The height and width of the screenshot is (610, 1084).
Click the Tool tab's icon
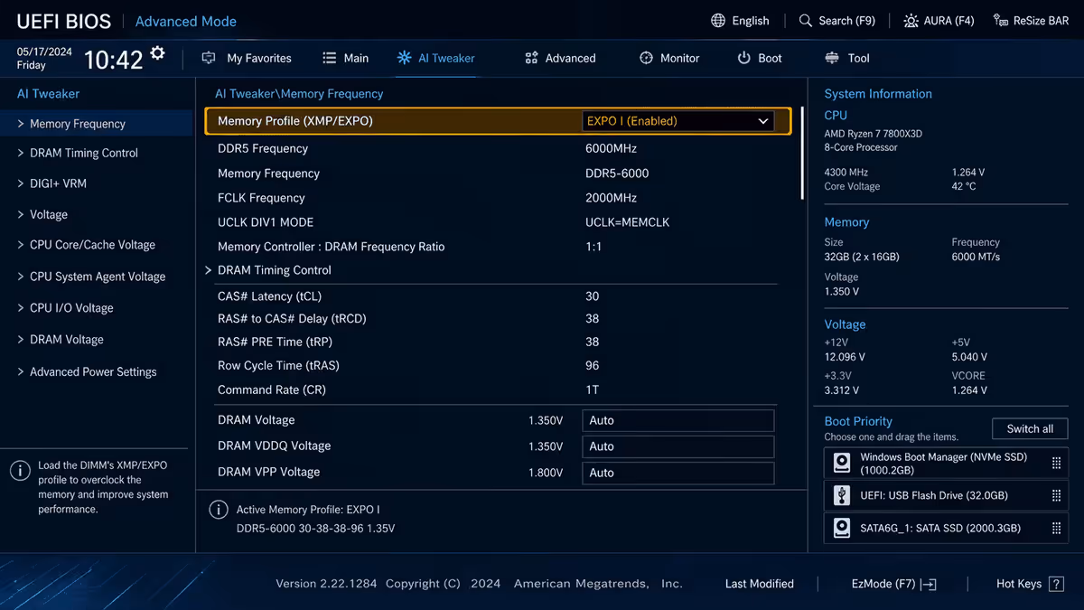click(832, 58)
